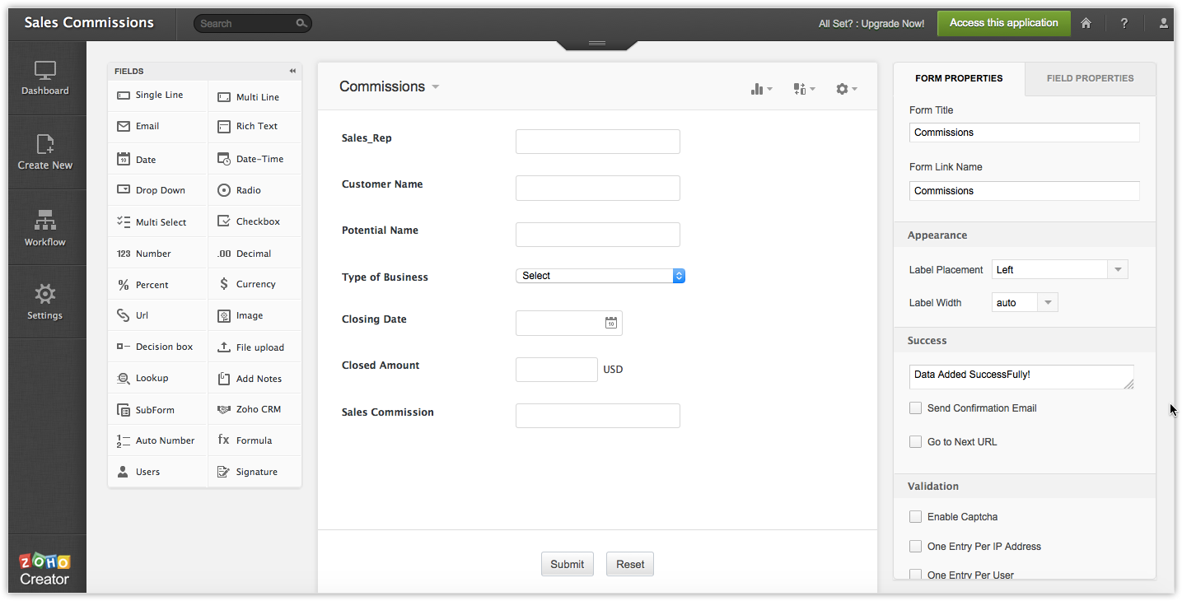This screenshot has width=1182, height=601.
Task: Add a Number field
Action: (157, 254)
